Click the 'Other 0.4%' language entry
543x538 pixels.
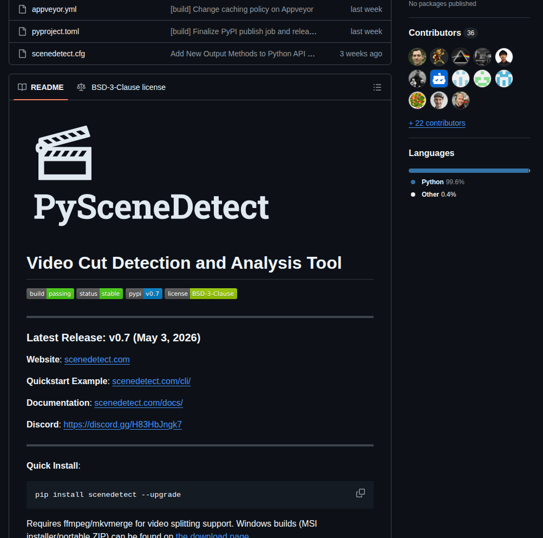pyautogui.click(x=434, y=195)
